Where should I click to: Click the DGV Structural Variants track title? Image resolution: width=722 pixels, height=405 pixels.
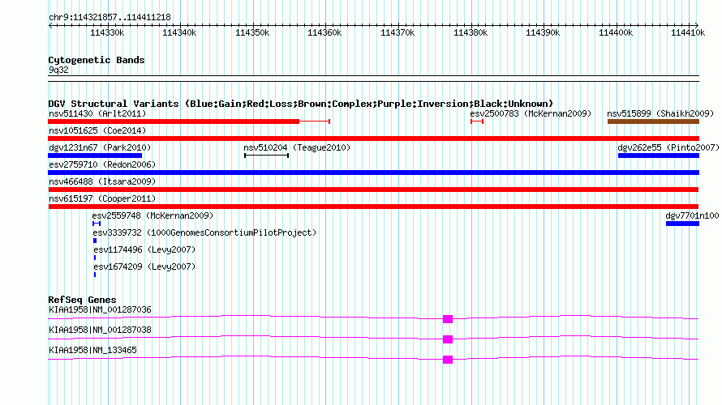(301, 104)
